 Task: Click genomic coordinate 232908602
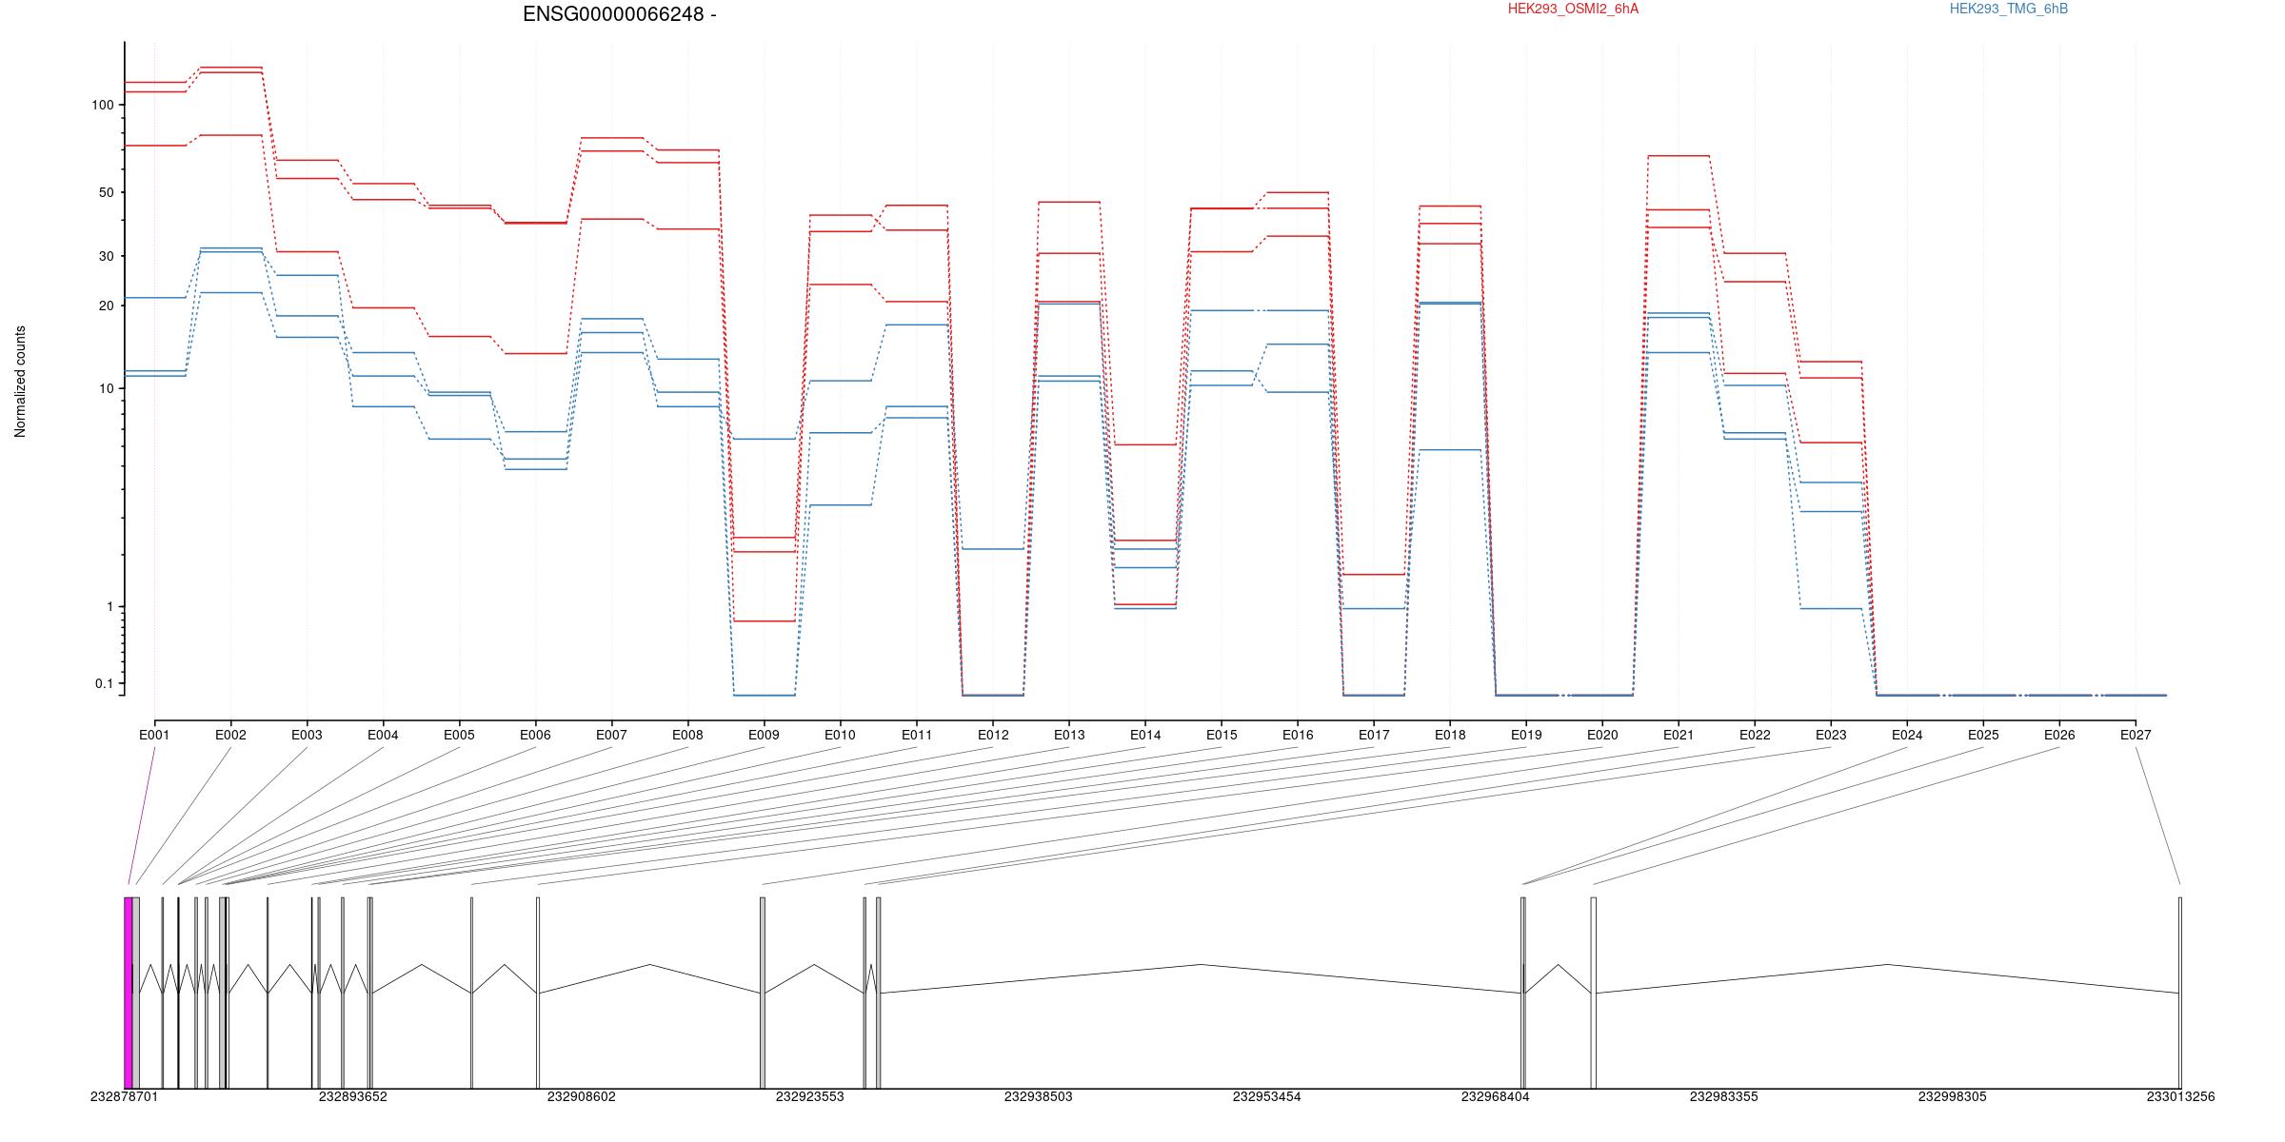(x=582, y=1096)
